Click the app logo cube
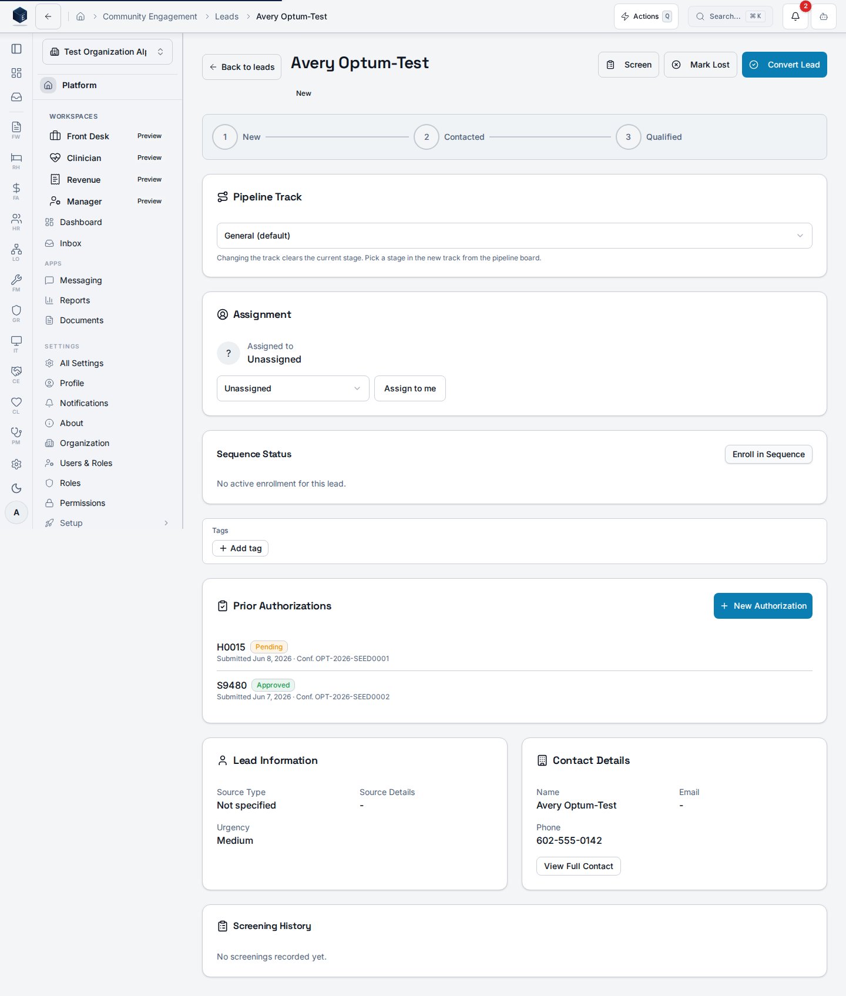Image resolution: width=846 pixels, height=996 pixels. pyautogui.click(x=19, y=16)
